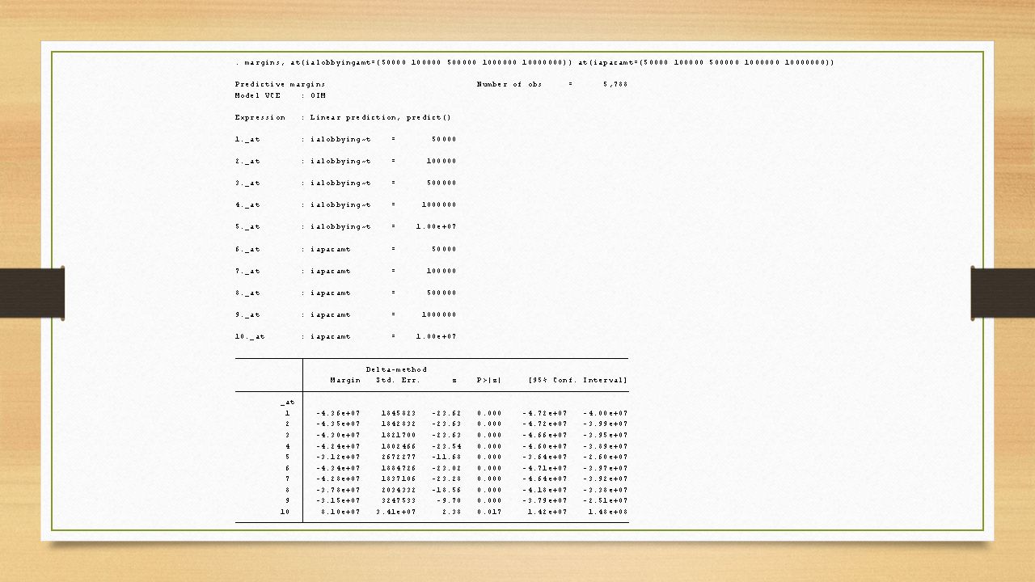Select margin value '8.10e+07' in table row 10
The width and height of the screenshot is (1035, 582).
(341, 512)
